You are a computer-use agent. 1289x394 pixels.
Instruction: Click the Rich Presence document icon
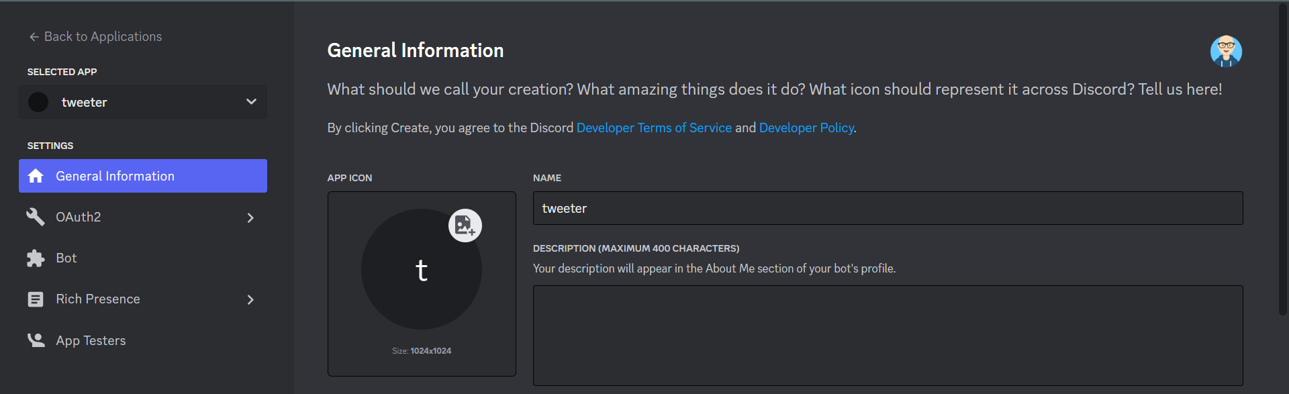coord(36,299)
